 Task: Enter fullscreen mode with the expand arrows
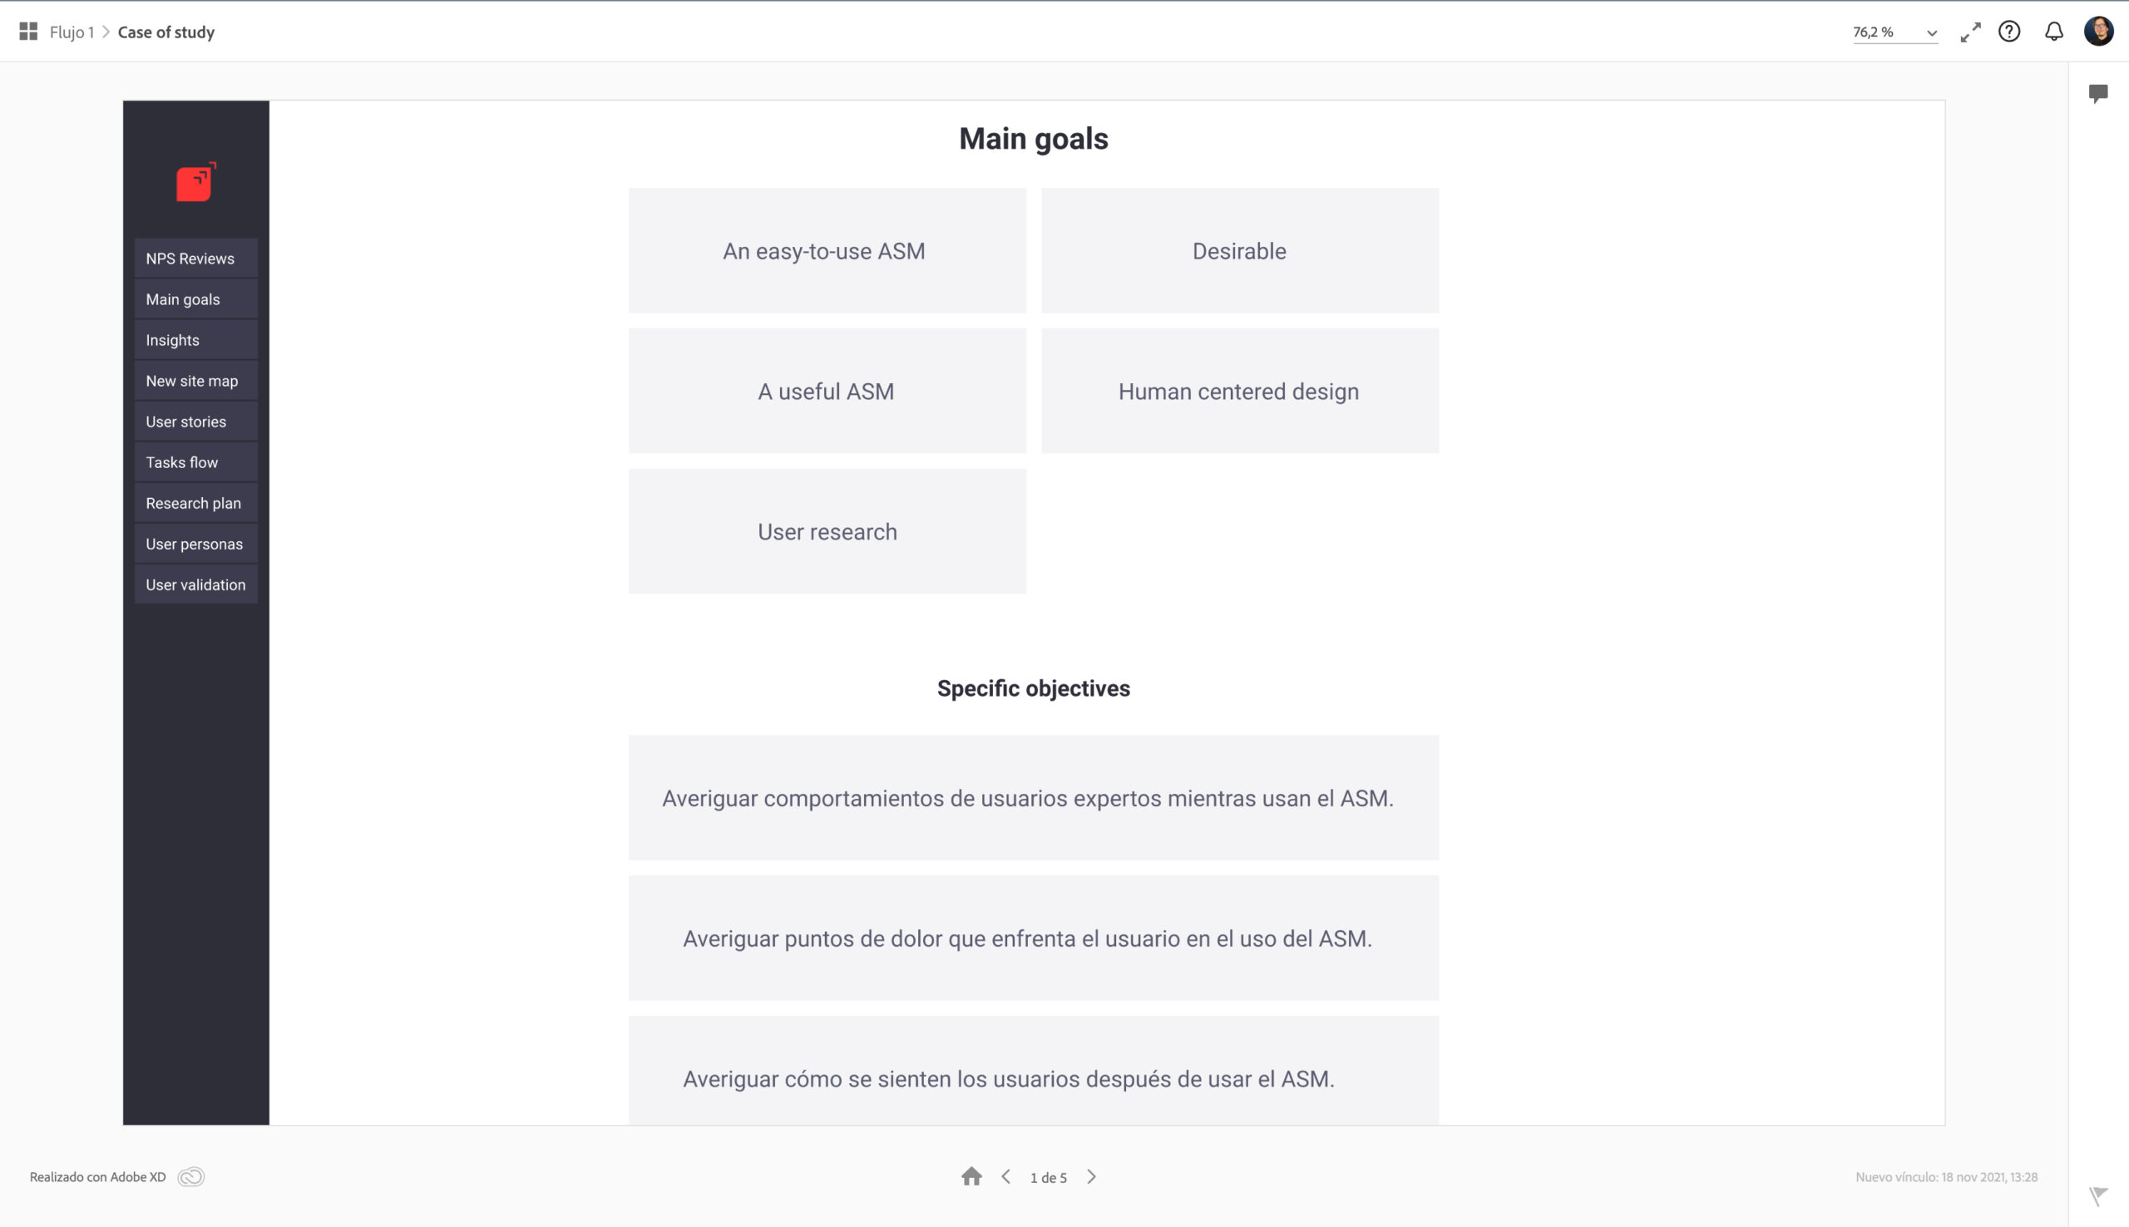pyautogui.click(x=1969, y=32)
